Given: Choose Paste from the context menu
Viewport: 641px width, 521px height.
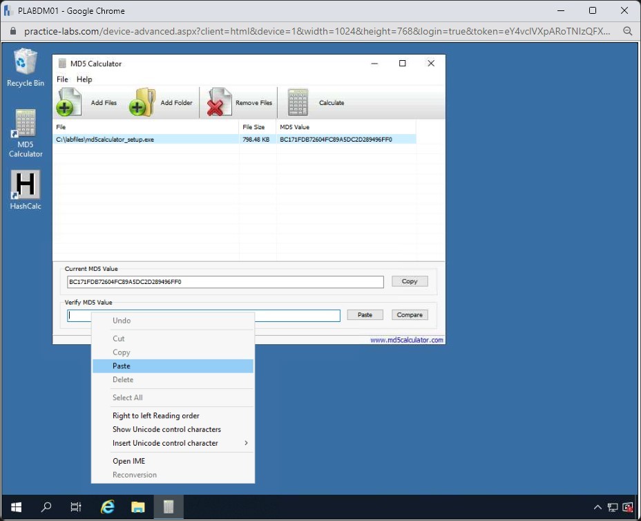Looking at the screenshot, I should [122, 366].
